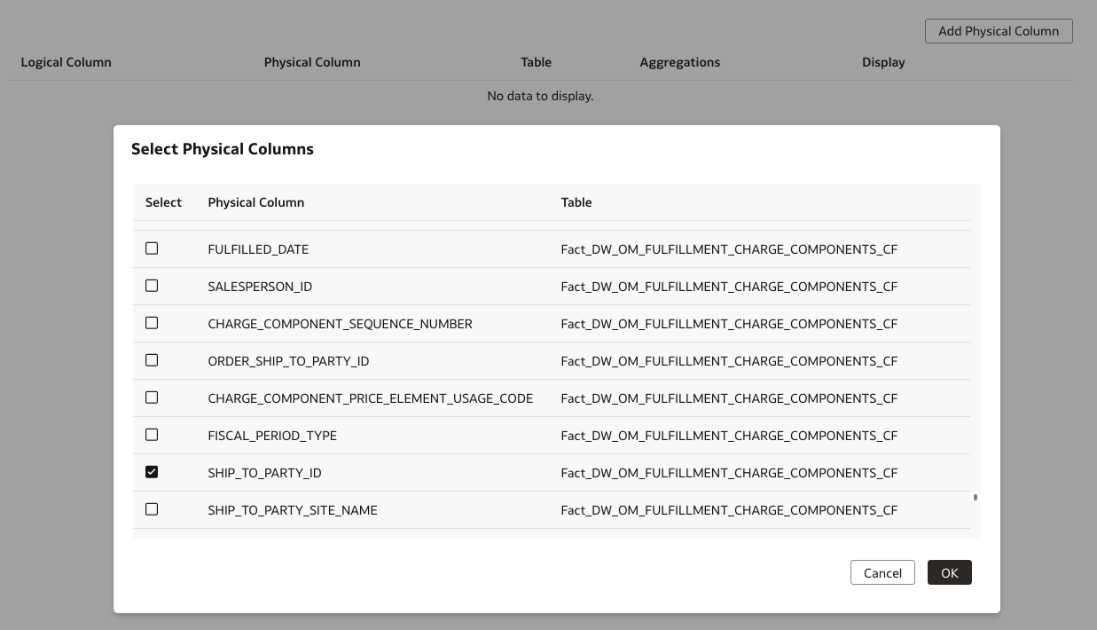Click the Display column header
1097x630 pixels.
[883, 62]
